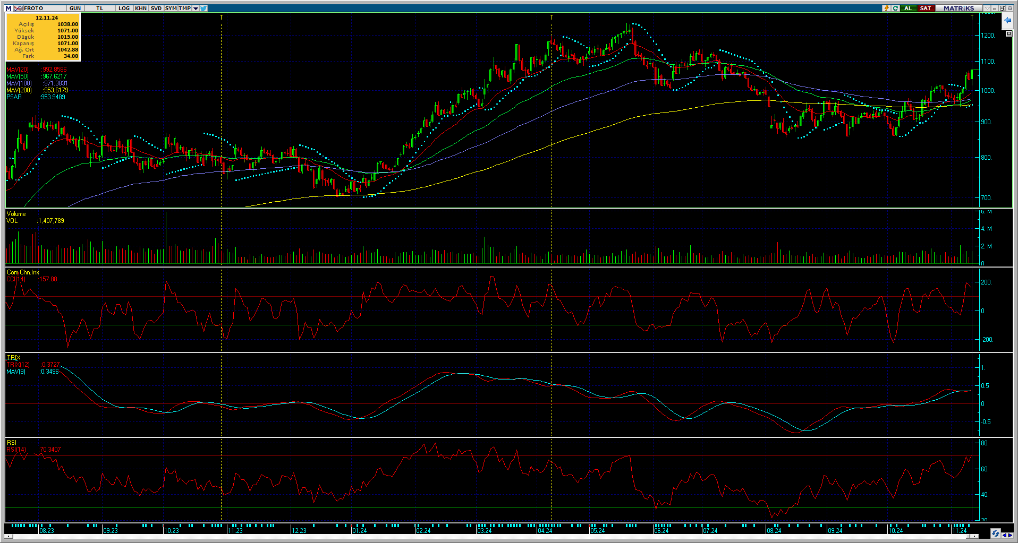Image resolution: width=1018 pixels, height=543 pixels.
Task: Click the refresh icon at bottom right
Action: (x=995, y=533)
